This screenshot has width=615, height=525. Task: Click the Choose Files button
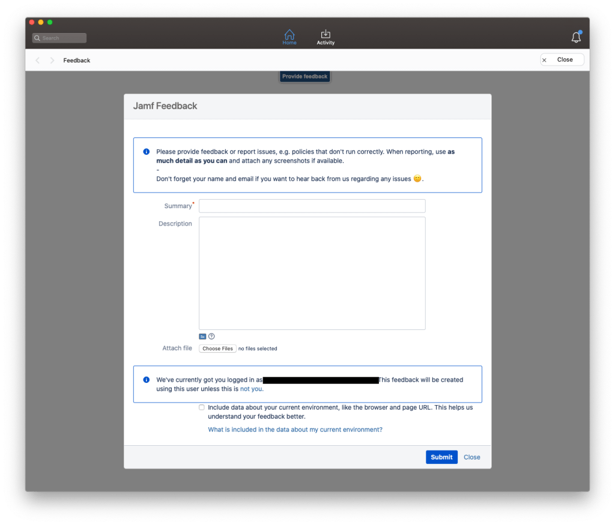click(217, 349)
